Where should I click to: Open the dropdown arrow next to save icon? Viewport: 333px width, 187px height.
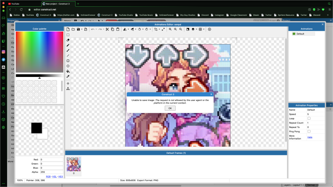82,29
